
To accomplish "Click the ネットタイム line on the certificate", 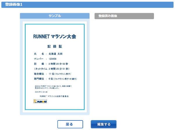I will coord(52,69).
